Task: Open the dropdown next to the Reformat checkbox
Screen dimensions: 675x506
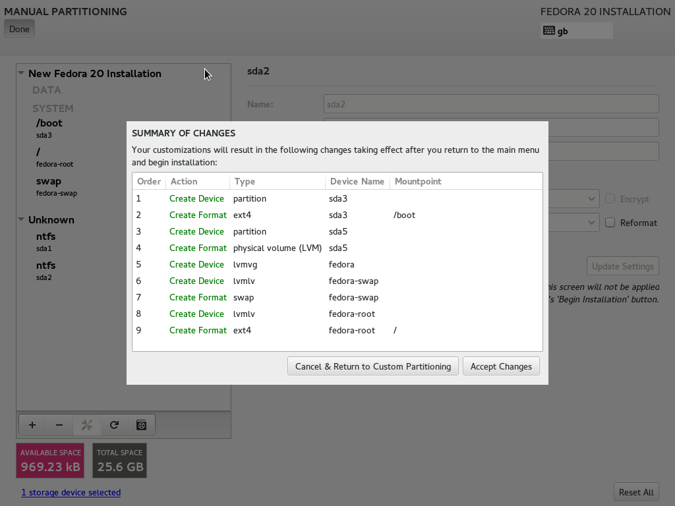Action: click(591, 223)
